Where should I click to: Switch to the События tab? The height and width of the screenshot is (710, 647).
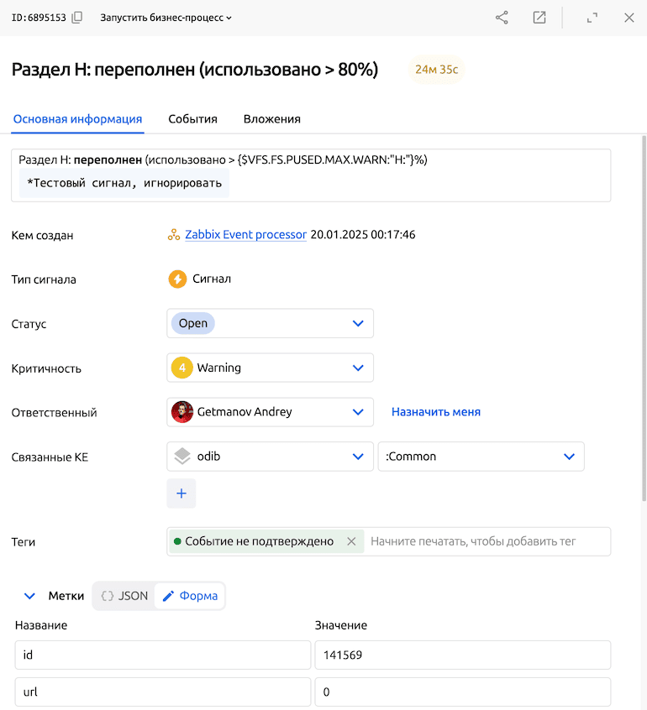pos(192,119)
